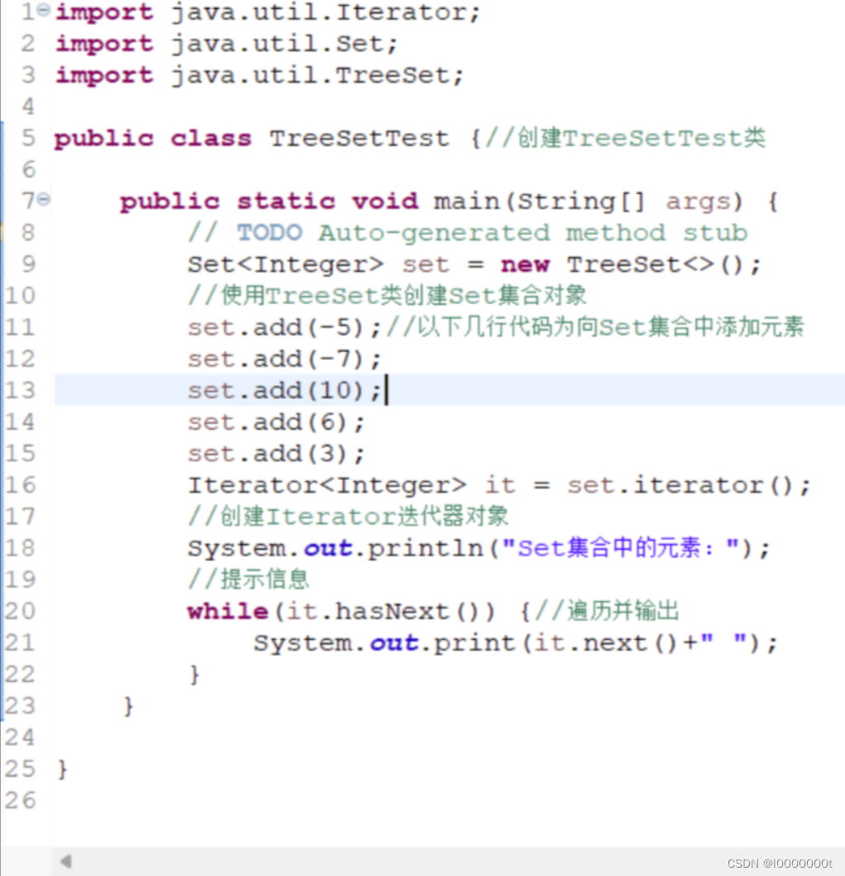Collapse the main method fold marker
This screenshot has height=876, width=845.
tap(44, 199)
